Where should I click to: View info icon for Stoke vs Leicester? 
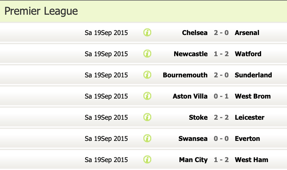147,117
